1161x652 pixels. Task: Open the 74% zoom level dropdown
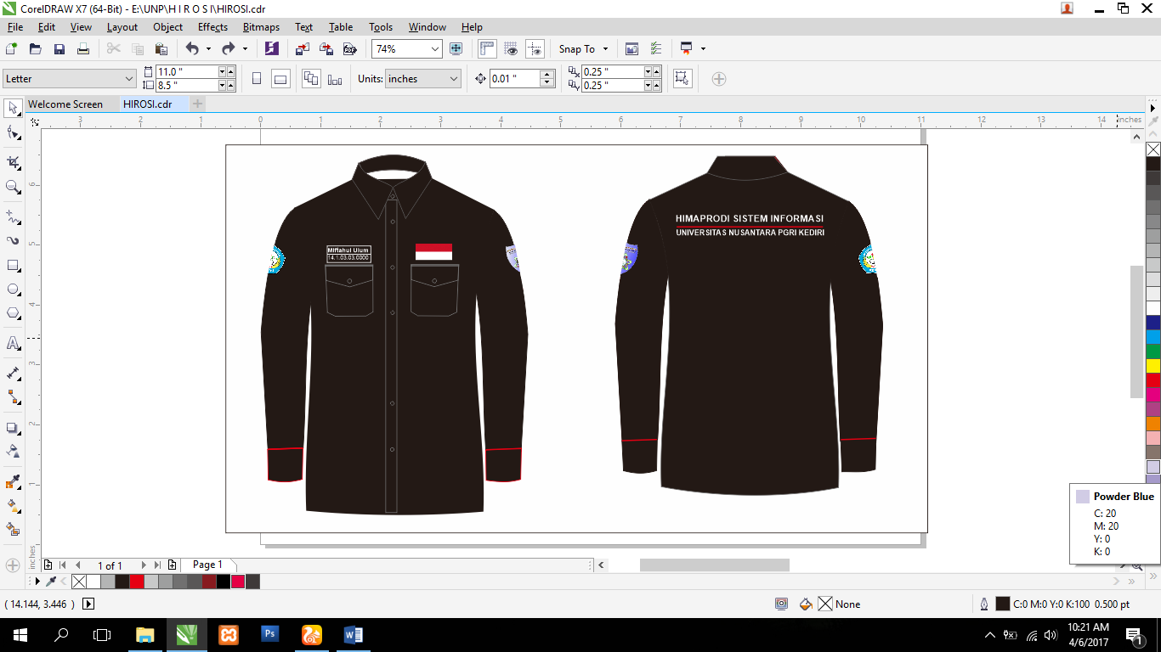[433, 48]
